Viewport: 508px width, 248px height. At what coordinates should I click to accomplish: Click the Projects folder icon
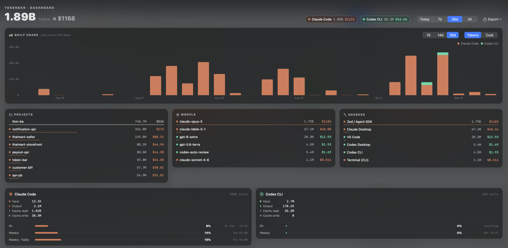tap(11, 115)
